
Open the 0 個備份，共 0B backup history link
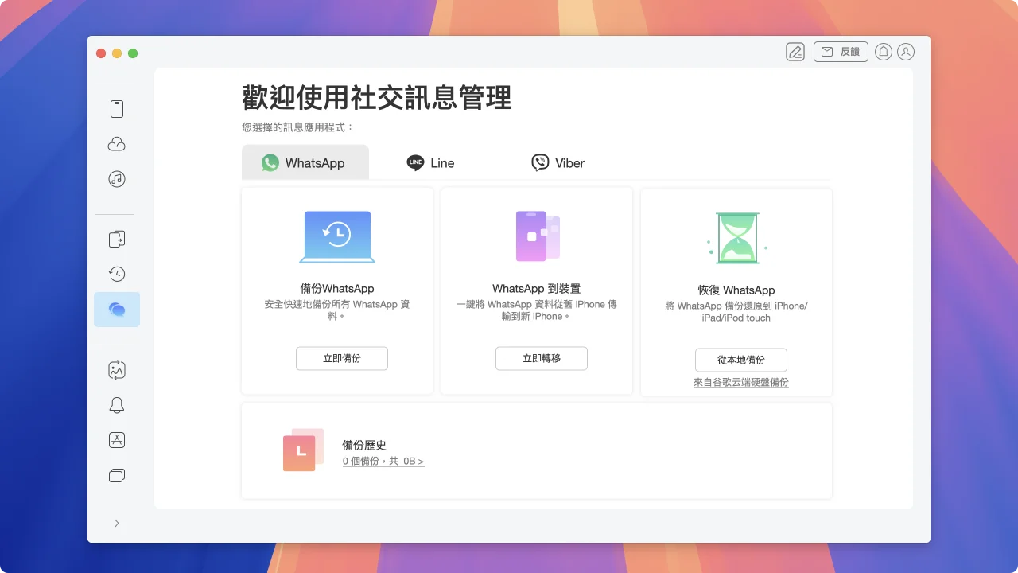(383, 462)
